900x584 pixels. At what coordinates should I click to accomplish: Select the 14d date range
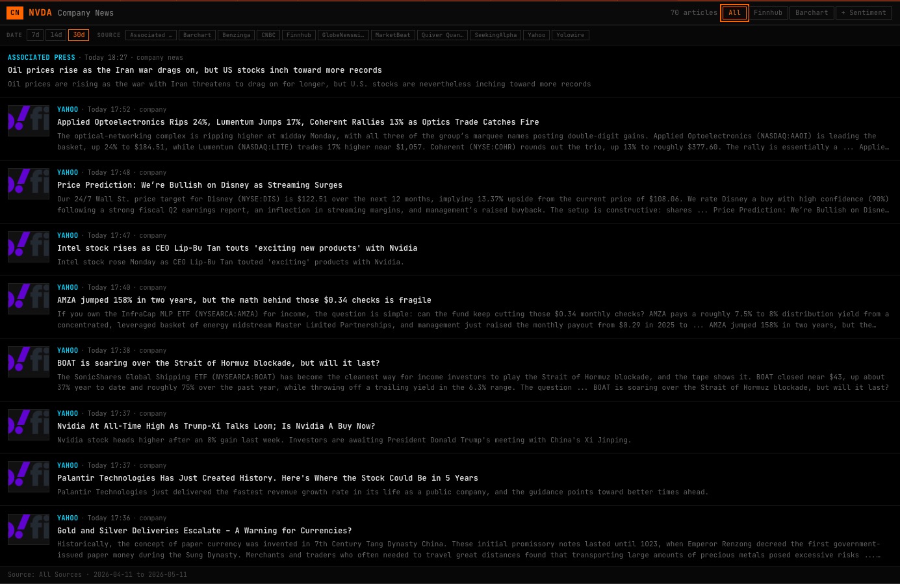[57, 35]
